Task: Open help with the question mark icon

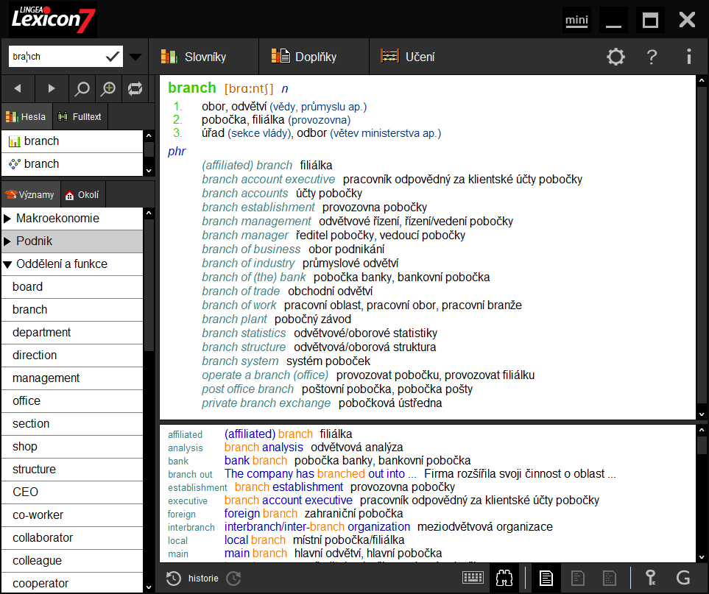Action: [x=652, y=56]
